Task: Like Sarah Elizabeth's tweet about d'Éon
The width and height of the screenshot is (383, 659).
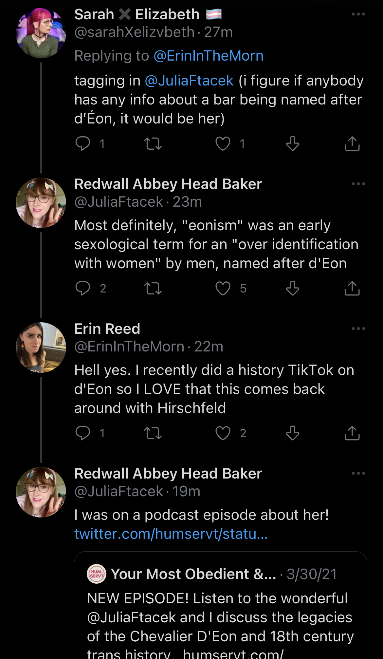Action: [x=223, y=143]
